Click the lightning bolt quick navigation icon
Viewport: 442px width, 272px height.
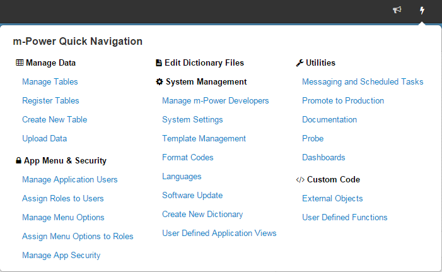(422, 11)
